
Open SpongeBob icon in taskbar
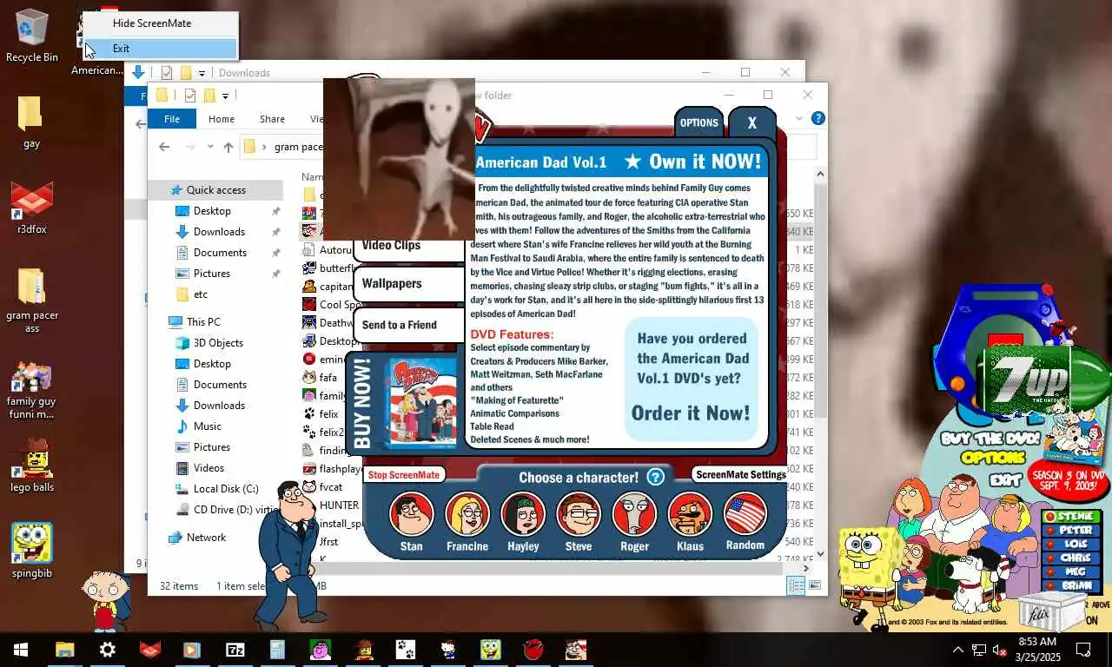coord(491,650)
